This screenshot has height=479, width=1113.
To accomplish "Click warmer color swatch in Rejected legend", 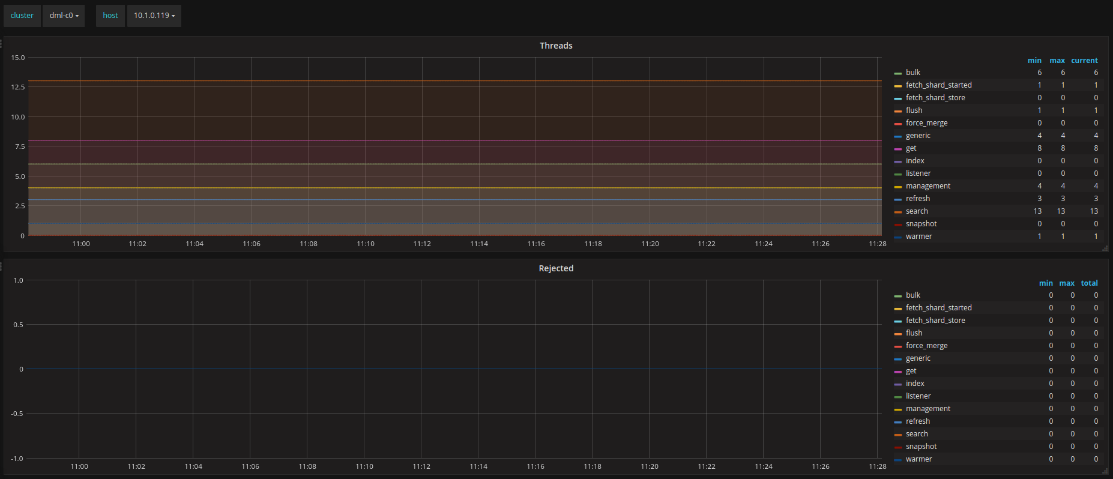I will coord(898,460).
